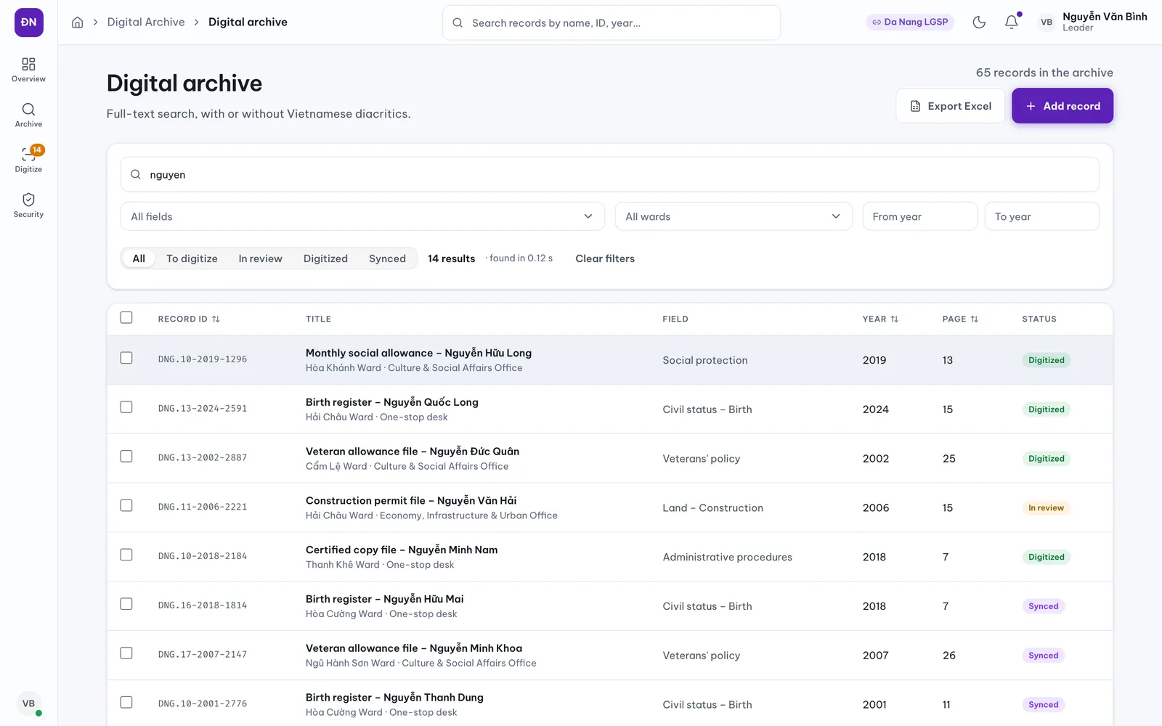
Task: Select the Synced tab
Action: tap(387, 258)
